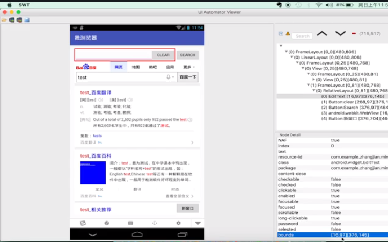Click the clickable property row
The height and width of the screenshot is (242, 388).
pyautogui.click(x=333, y=190)
